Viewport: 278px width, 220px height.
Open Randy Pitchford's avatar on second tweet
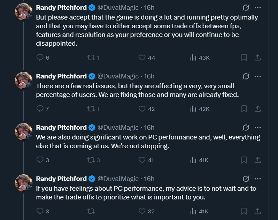pos(24,81)
